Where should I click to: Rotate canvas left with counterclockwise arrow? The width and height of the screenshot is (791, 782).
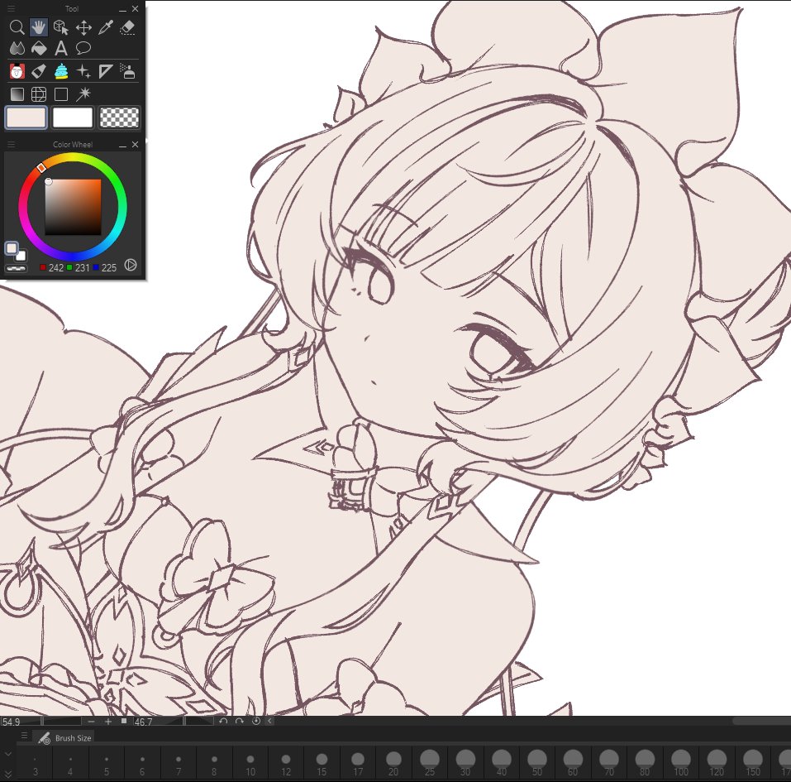point(223,721)
